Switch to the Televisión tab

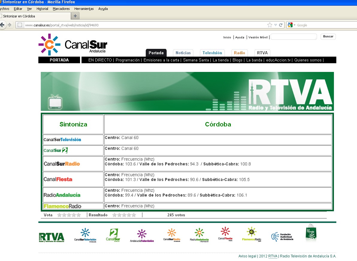click(212, 53)
